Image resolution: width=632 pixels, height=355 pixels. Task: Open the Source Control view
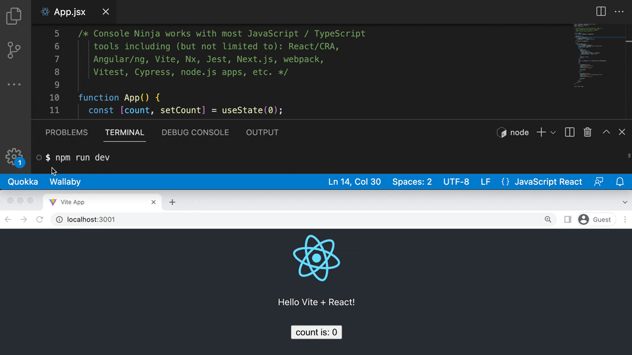click(14, 50)
